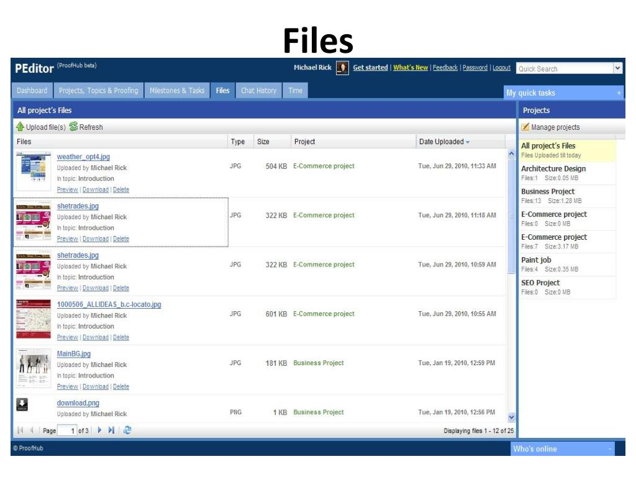Select the Files tab

click(x=223, y=91)
